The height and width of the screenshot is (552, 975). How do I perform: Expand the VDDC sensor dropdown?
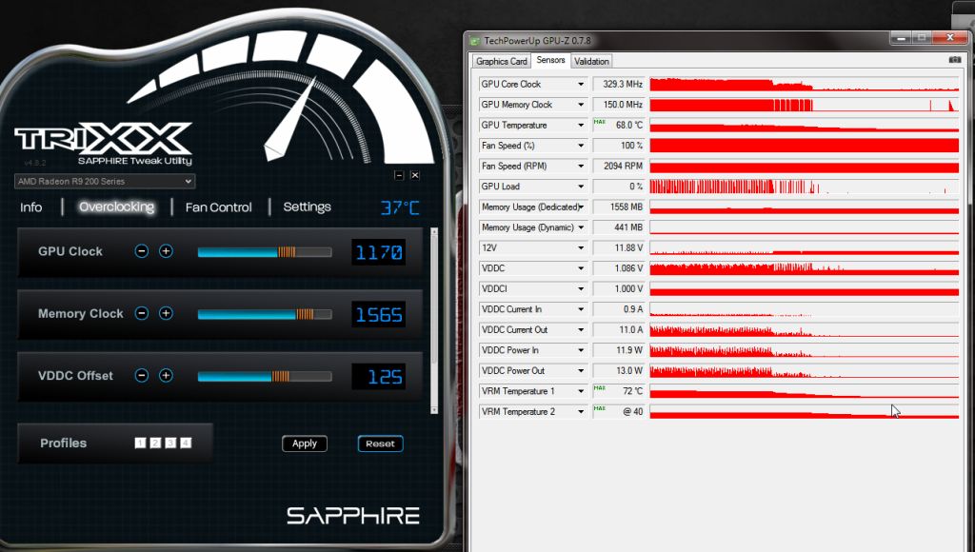tap(581, 268)
